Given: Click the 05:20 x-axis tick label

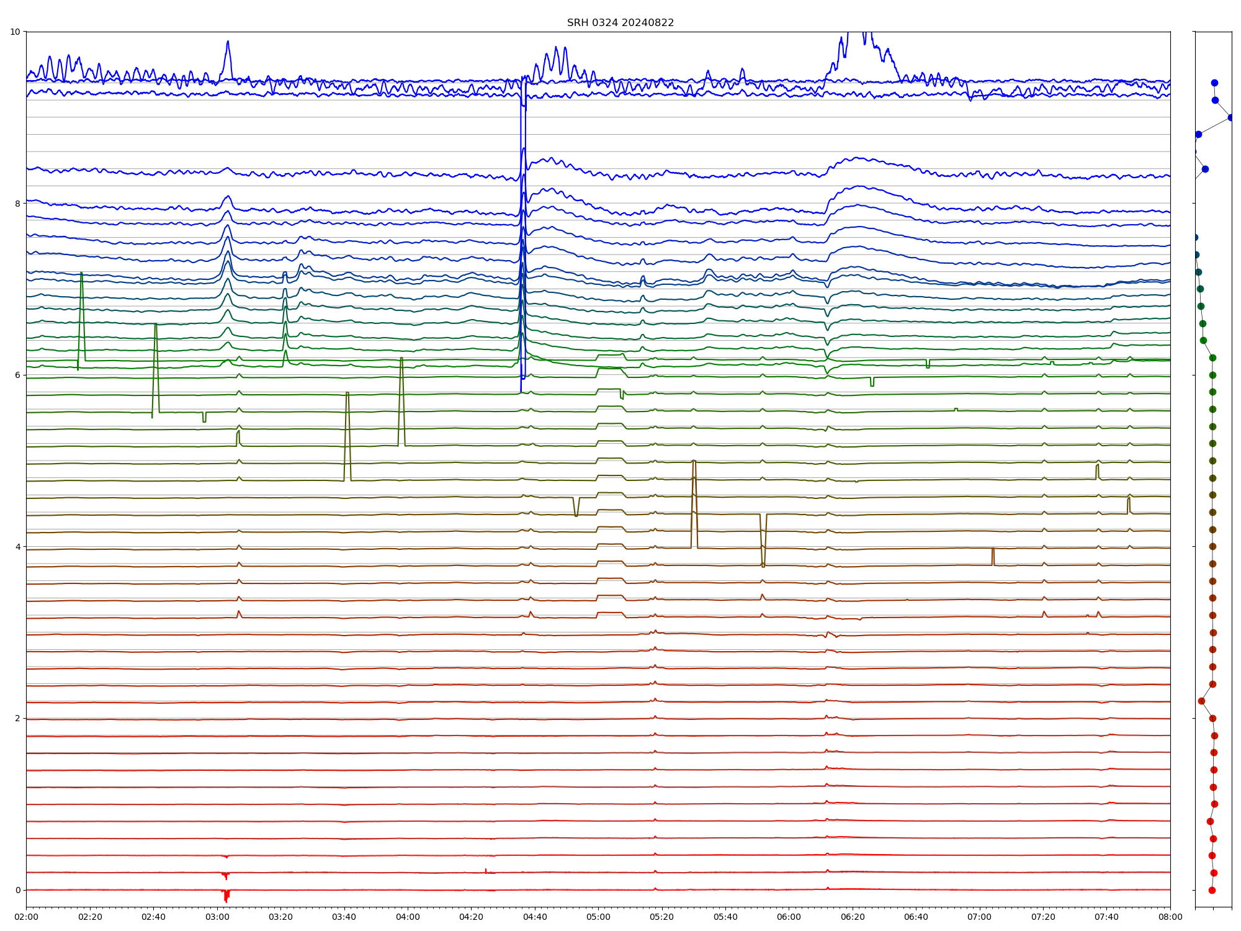Looking at the screenshot, I should coord(661,917).
